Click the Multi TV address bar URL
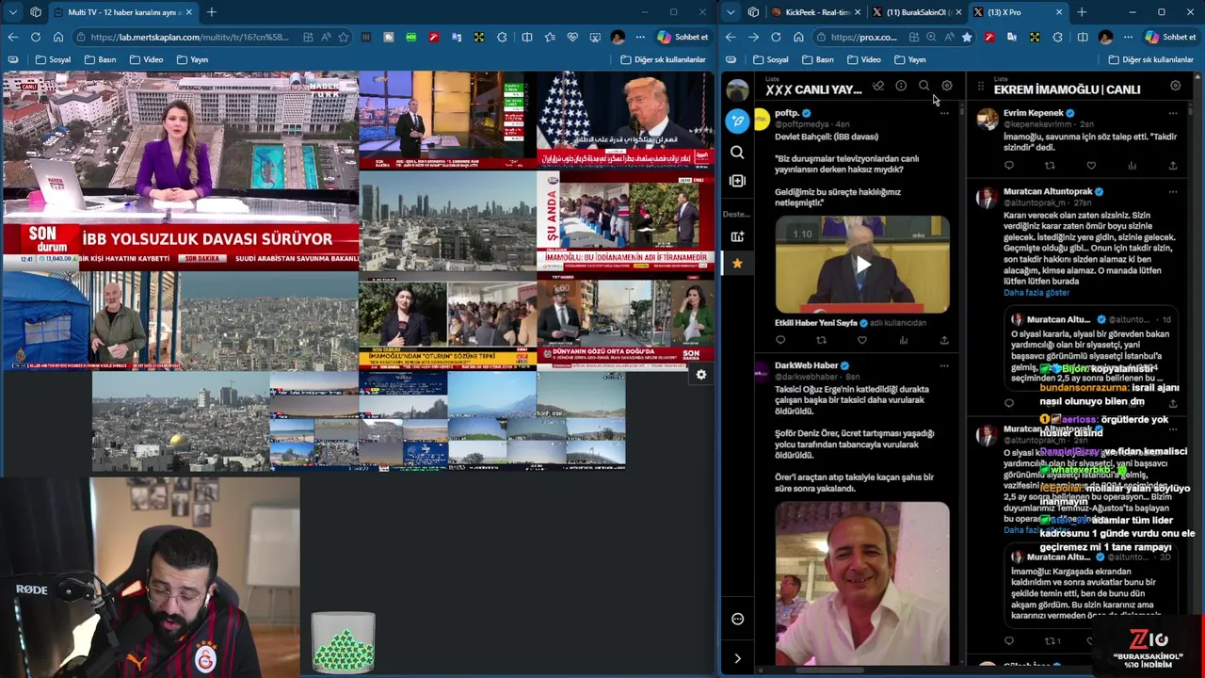Screen dimensions: 1205x678 (190, 37)
